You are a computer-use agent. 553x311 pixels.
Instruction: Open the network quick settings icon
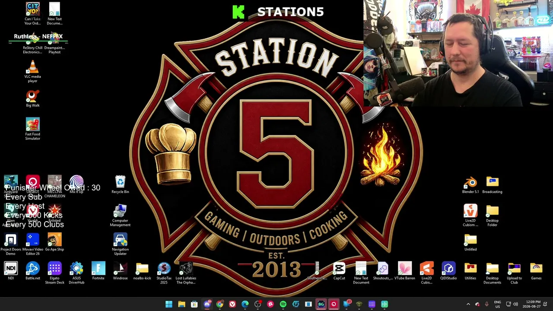(509, 304)
